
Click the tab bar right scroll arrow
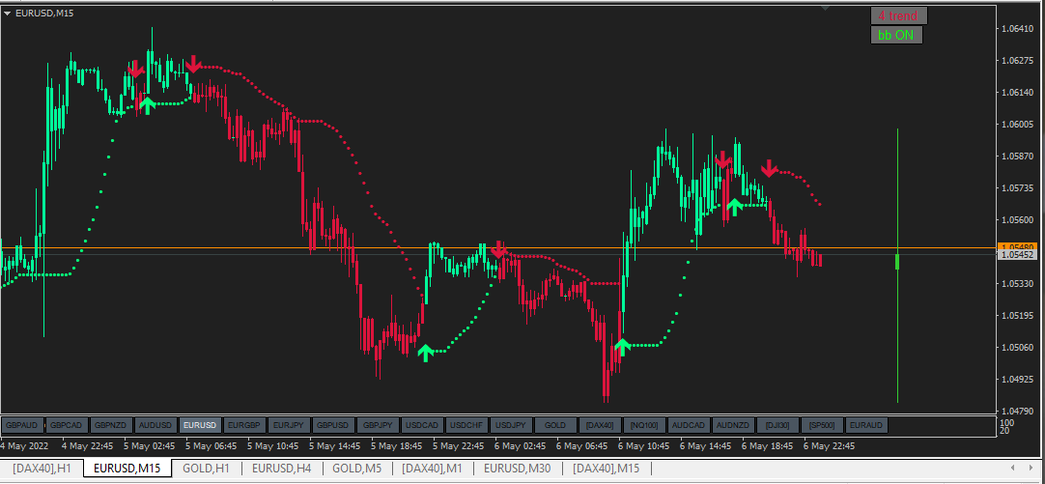pyautogui.click(x=1031, y=468)
